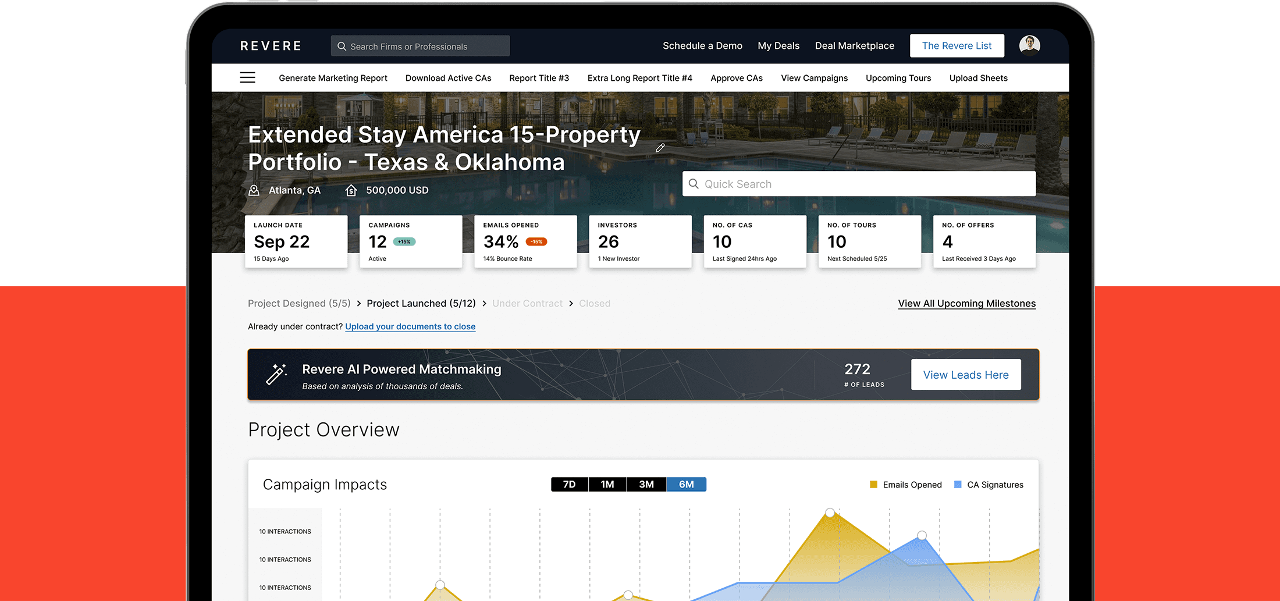
Task: Click the No. of Offers card
Action: [x=984, y=241]
